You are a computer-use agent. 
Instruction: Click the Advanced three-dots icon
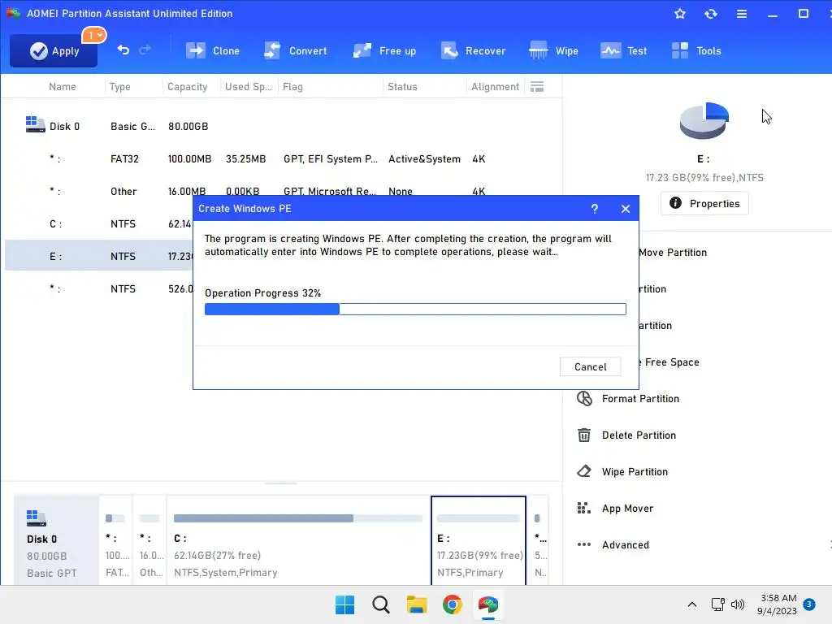(584, 544)
